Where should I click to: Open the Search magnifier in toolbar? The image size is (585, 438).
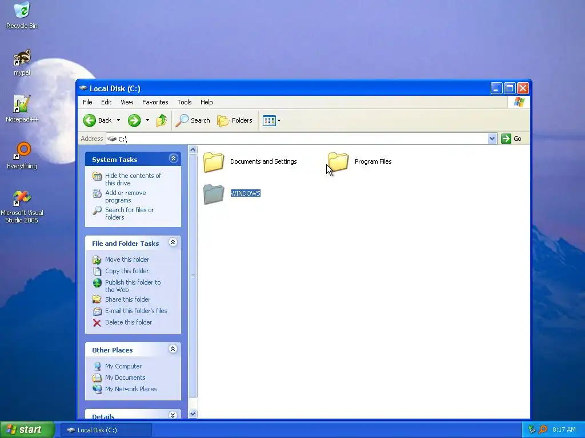(193, 120)
